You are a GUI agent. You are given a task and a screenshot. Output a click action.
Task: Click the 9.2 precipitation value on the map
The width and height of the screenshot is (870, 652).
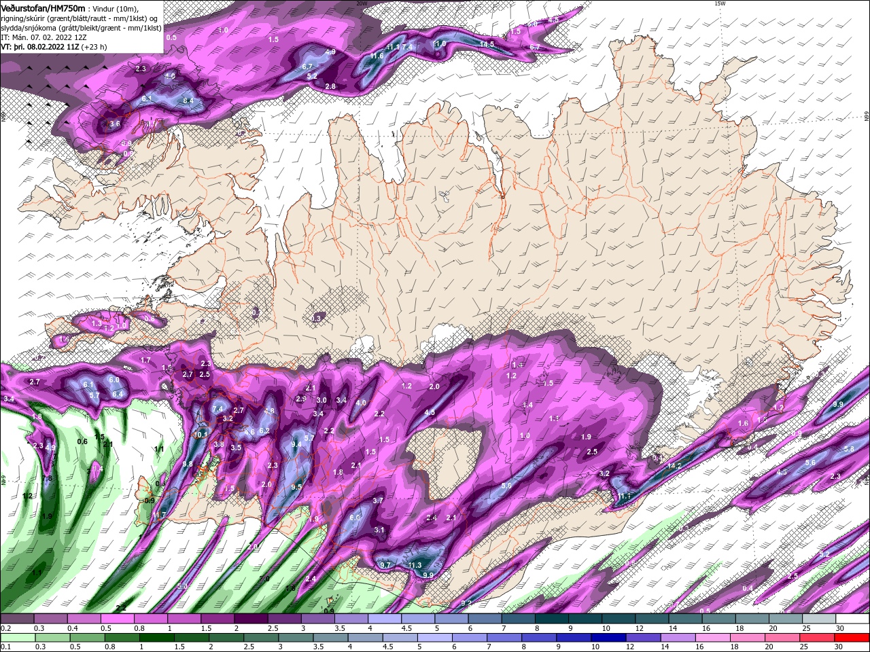(x=466, y=603)
